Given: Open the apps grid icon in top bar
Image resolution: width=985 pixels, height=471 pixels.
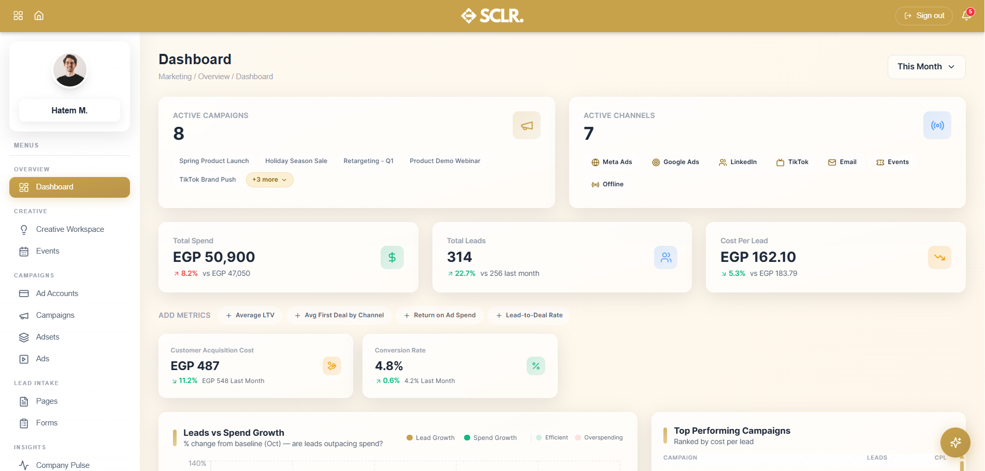Looking at the screenshot, I should (x=18, y=16).
